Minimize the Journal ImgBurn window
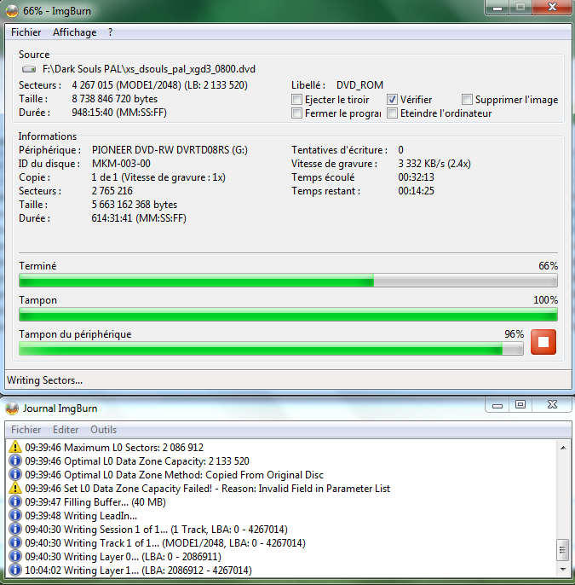The width and height of the screenshot is (575, 585). click(497, 405)
